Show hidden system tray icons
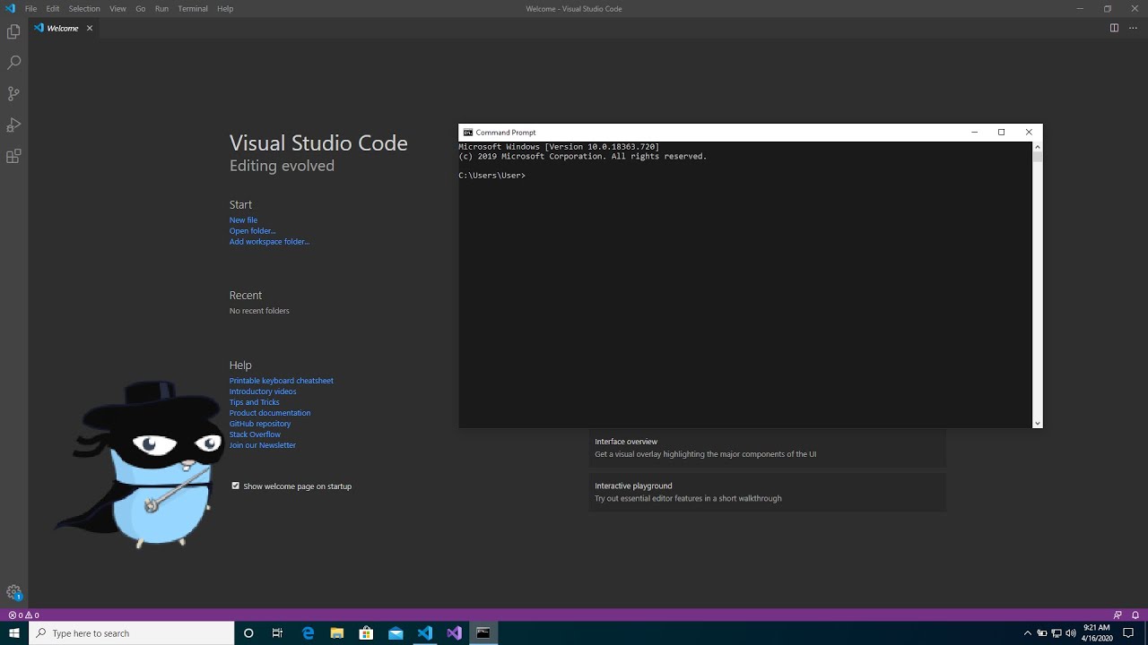 (1028, 633)
